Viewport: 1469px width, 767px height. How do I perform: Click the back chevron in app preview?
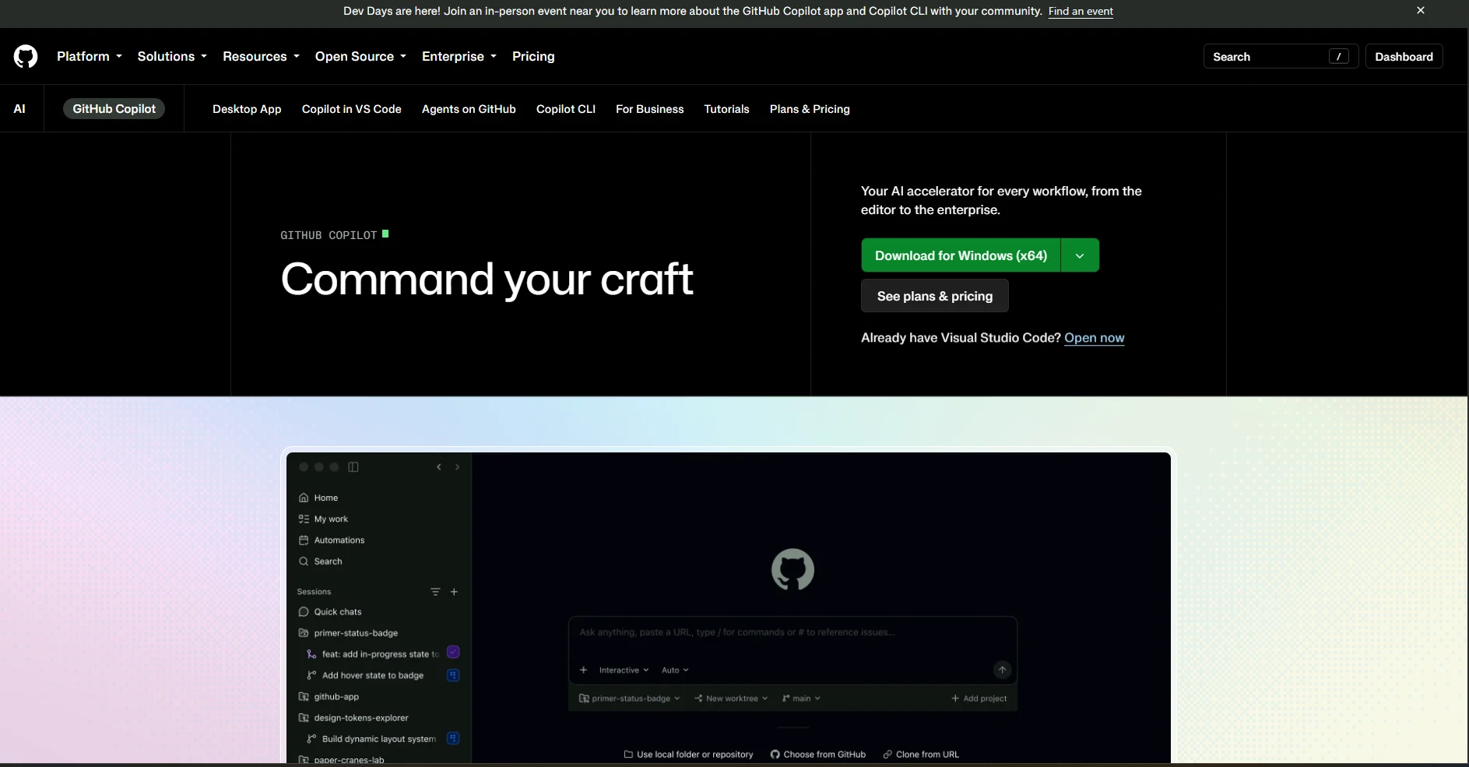coord(439,466)
